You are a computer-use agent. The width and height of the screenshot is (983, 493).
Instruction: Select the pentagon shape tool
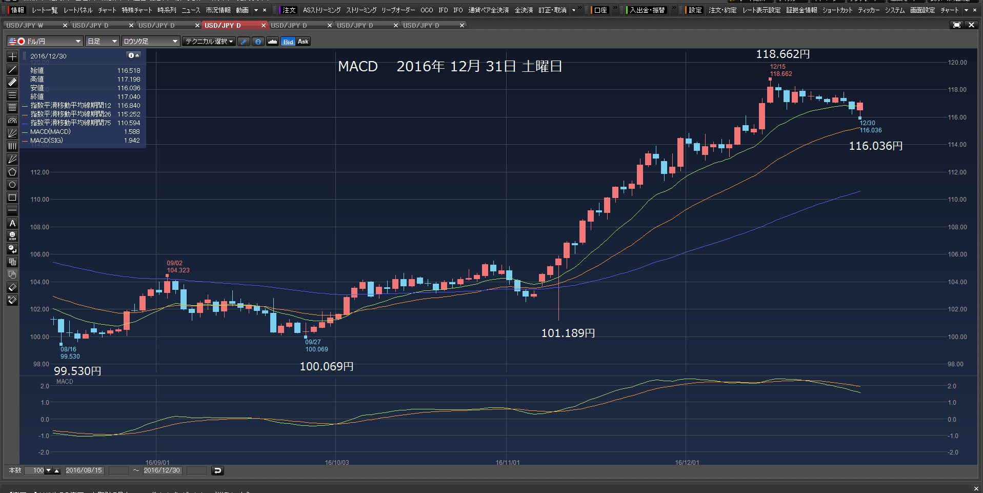click(x=12, y=172)
